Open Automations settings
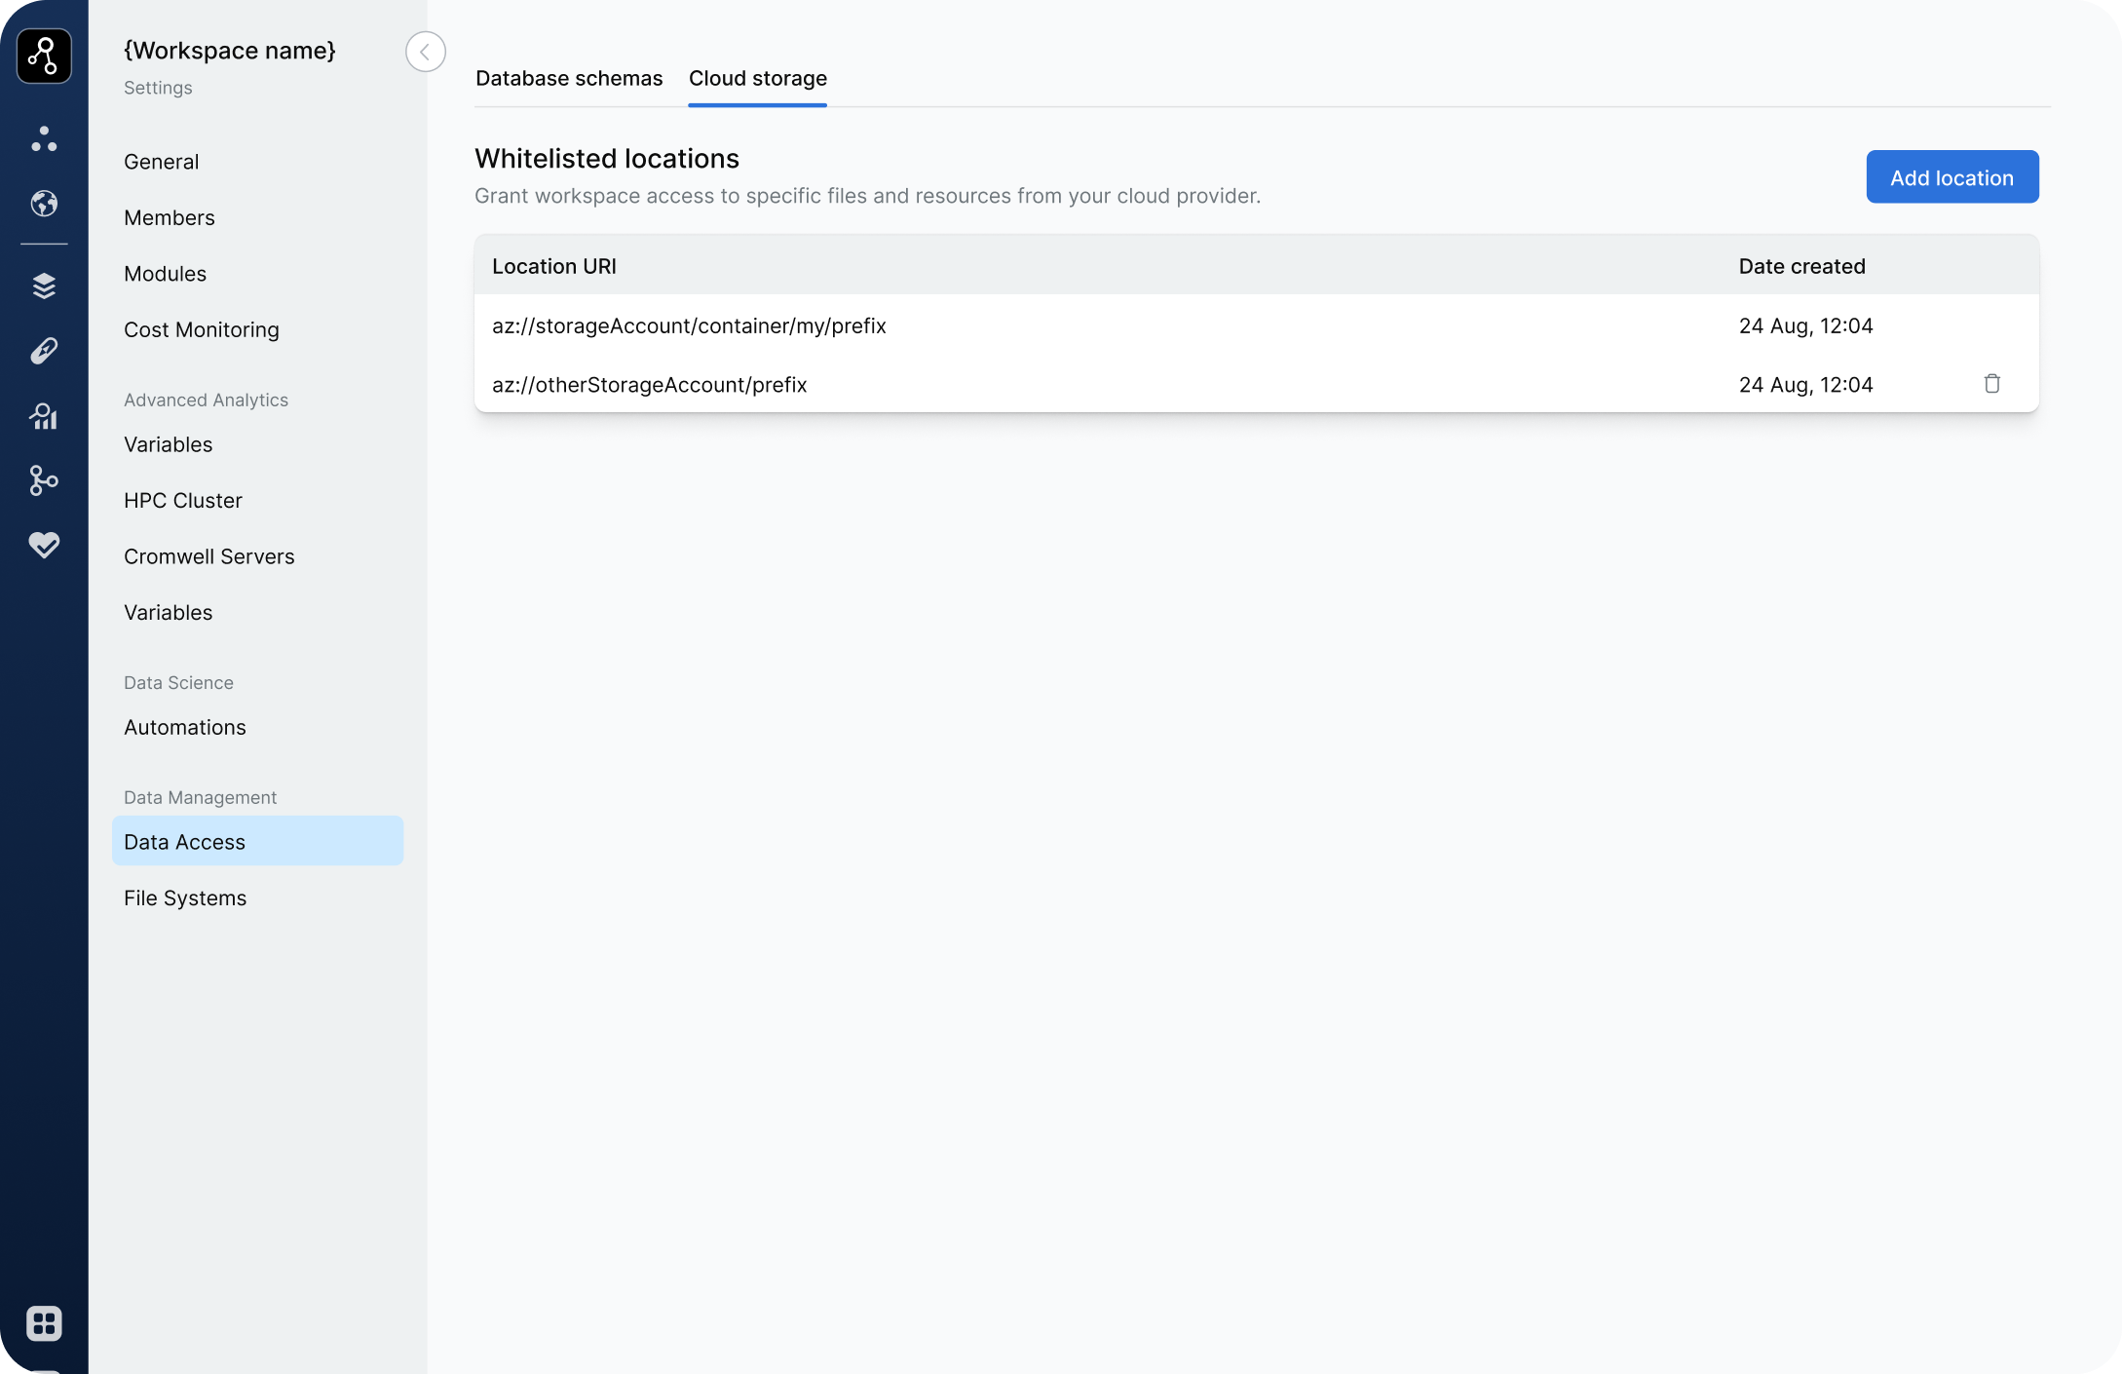 tap(185, 727)
